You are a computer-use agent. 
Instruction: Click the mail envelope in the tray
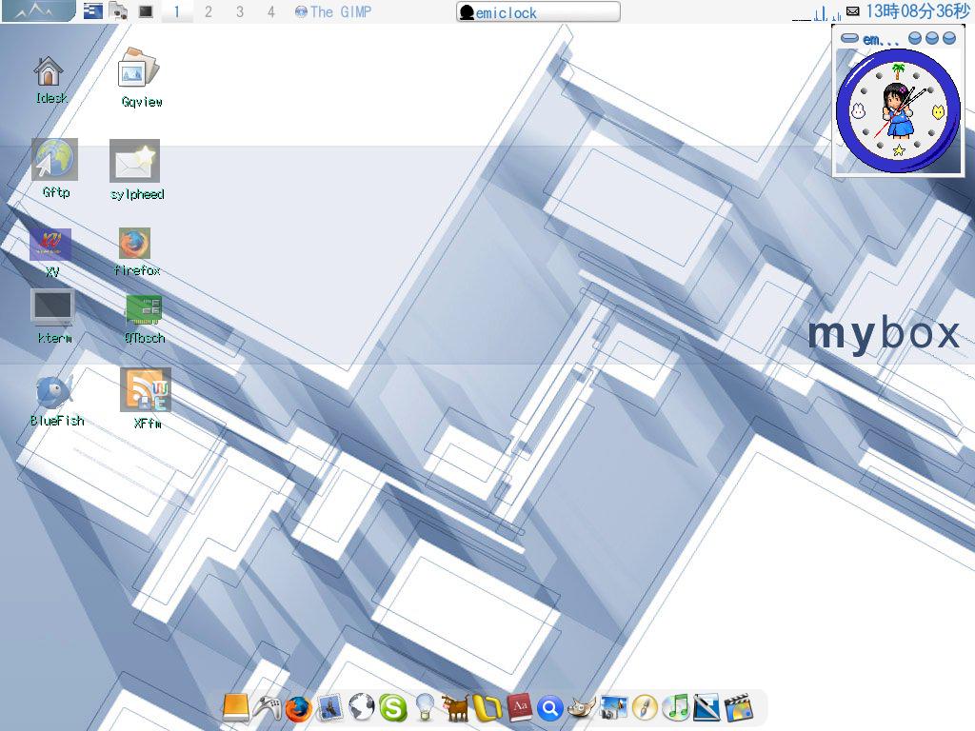coord(853,11)
